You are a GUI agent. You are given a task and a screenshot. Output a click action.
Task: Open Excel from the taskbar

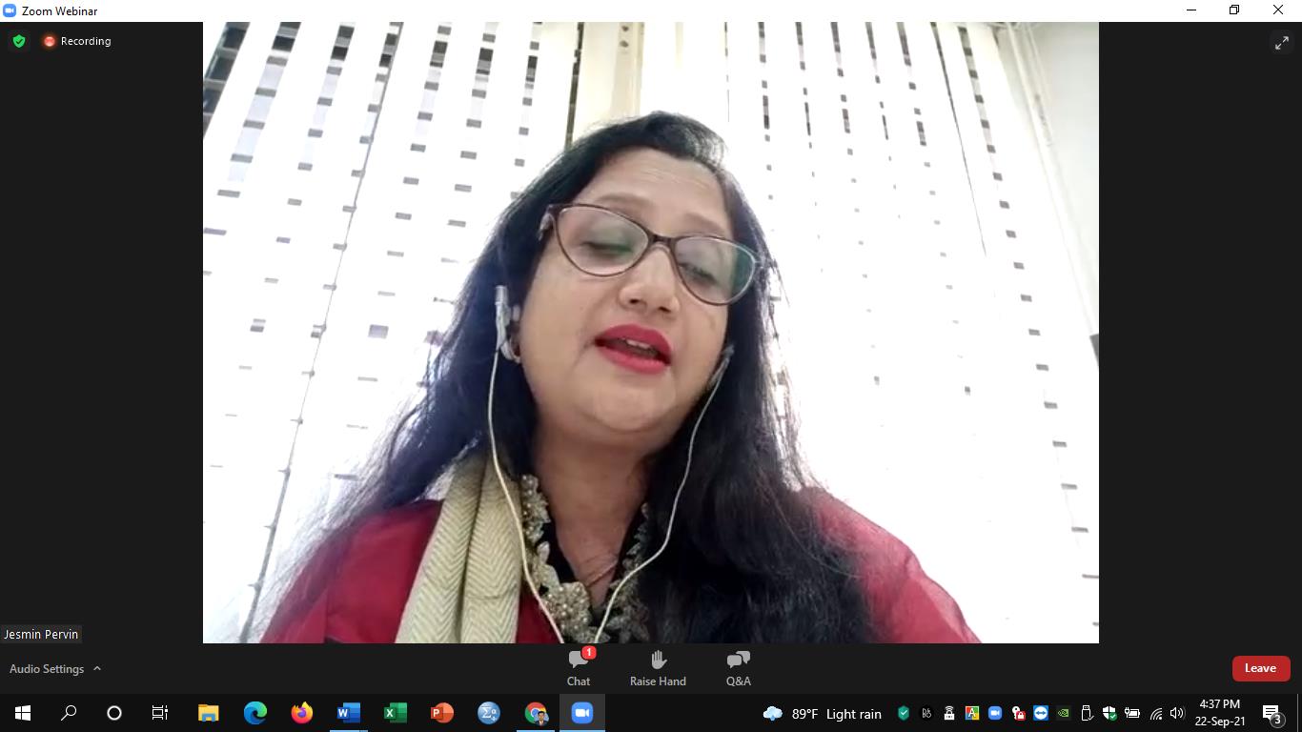pos(395,713)
